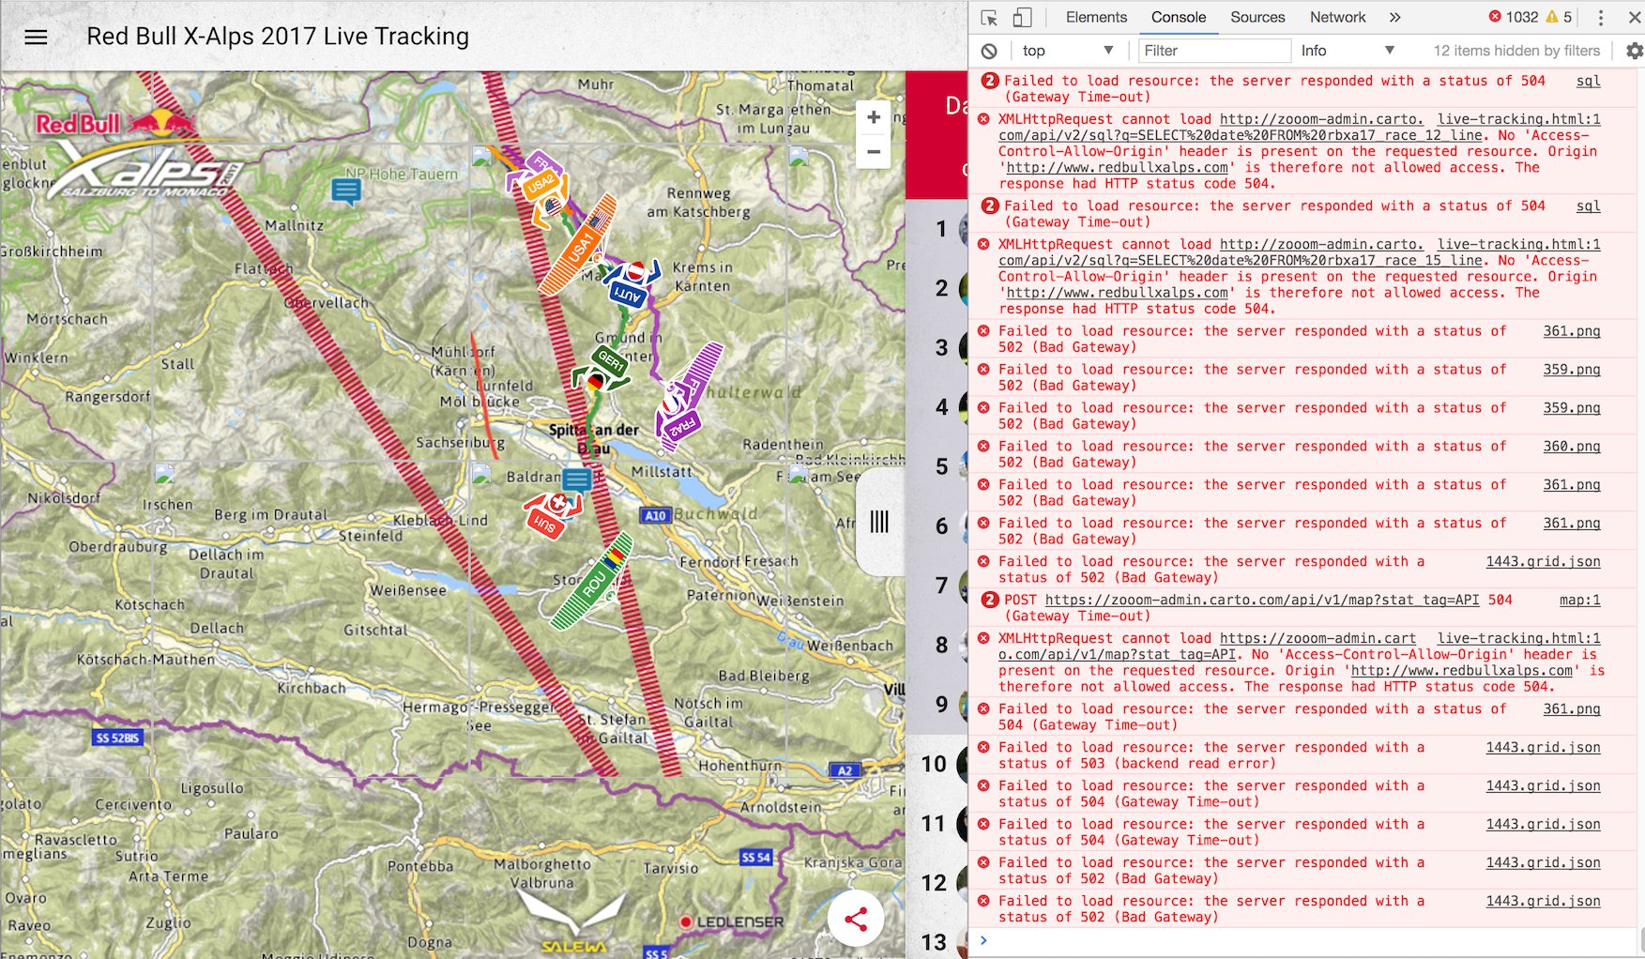This screenshot has height=959, width=1645.
Task: Select the AUT athlete marker
Action: point(630,285)
